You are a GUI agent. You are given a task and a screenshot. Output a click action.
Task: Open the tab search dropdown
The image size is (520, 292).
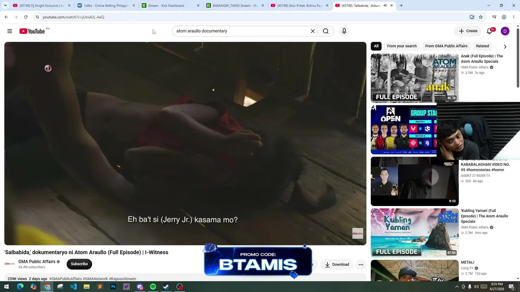(5, 6)
